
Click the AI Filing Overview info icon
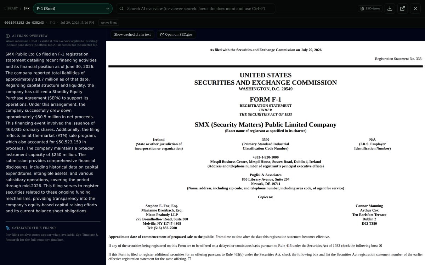tap(8, 36)
